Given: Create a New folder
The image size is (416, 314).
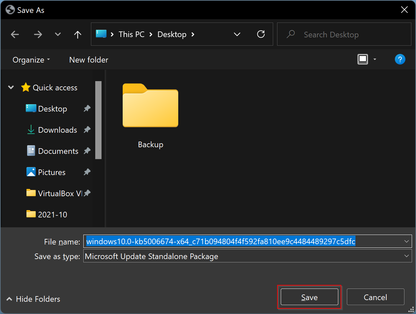Looking at the screenshot, I should pyautogui.click(x=89, y=60).
